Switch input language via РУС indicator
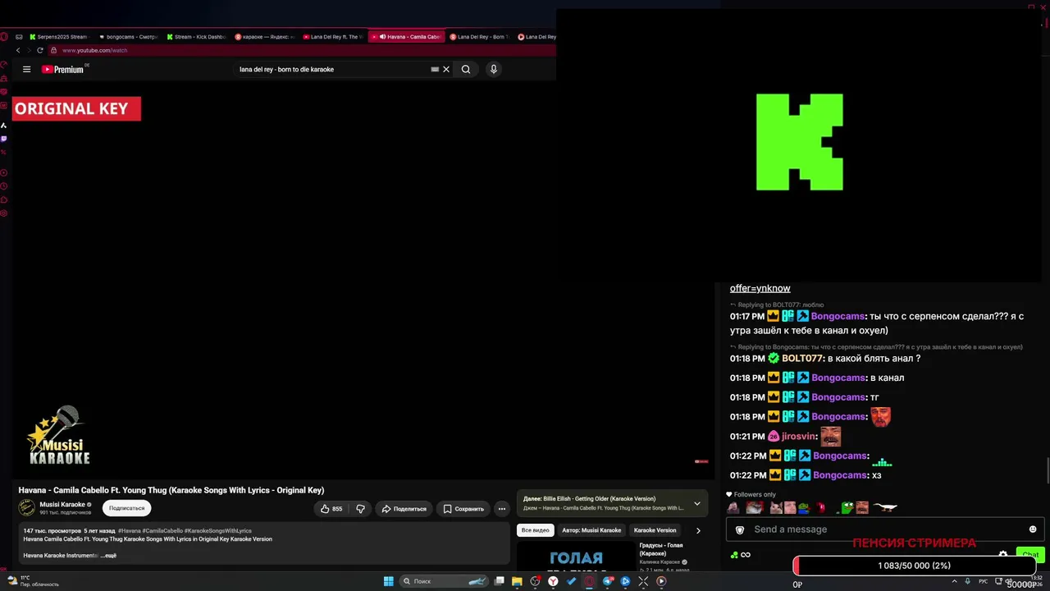The height and width of the screenshot is (591, 1050). (984, 581)
